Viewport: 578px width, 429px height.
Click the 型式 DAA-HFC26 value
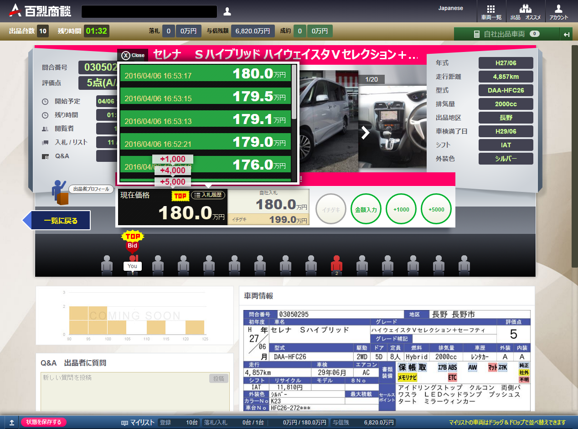[x=506, y=90]
